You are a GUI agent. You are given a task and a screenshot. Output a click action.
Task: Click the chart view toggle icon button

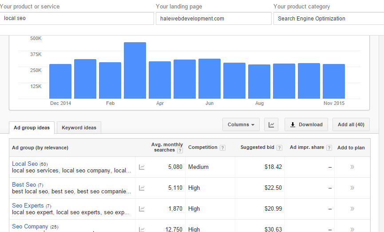tap(271, 125)
